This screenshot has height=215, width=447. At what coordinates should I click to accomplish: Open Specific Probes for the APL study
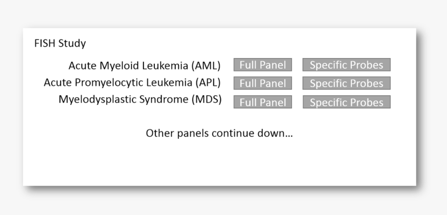(346, 83)
